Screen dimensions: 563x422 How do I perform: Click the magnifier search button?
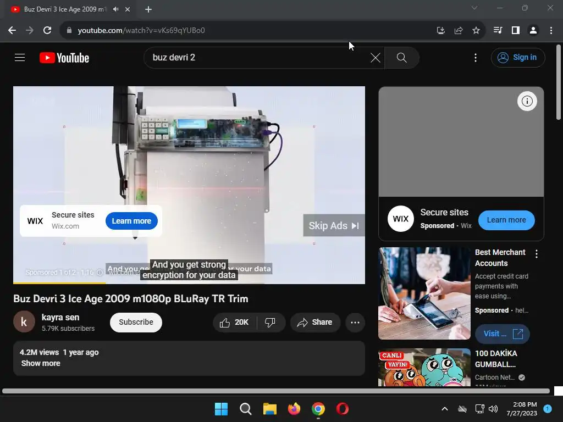402,58
